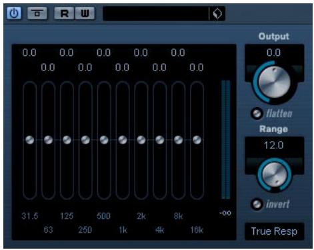The width and height of the screenshot is (314, 250).
Task: Enable Write automation (W) button
Action: pos(85,13)
